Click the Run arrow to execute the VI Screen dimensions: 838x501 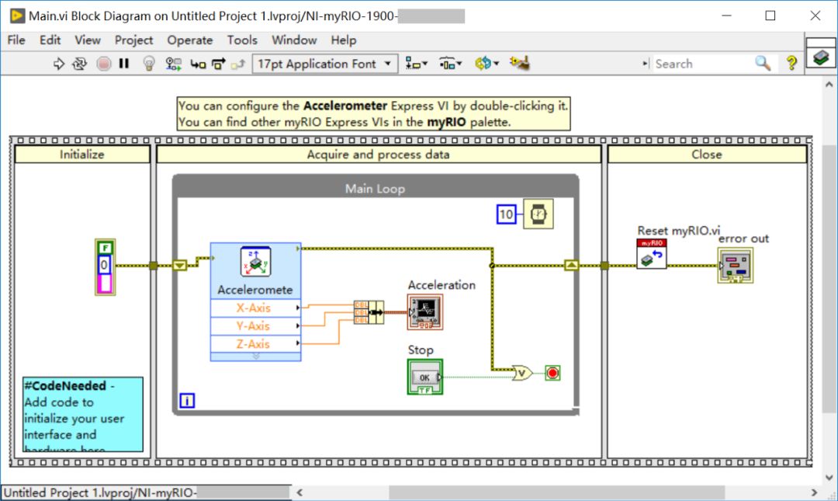[58, 64]
